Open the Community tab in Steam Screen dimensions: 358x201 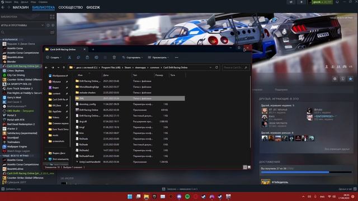pos(70,7)
